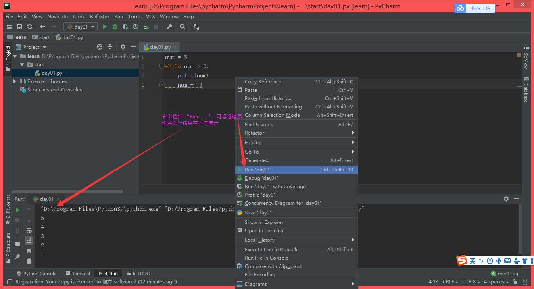The image size is (534, 289).
Task: Hide the Project panel with the minus icon
Action: click(133, 47)
